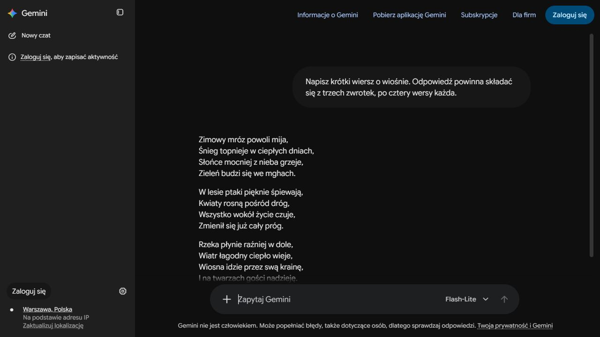Click the line 'Kwiaty rosną pośród dróg,'
The width and height of the screenshot is (600, 337).
(x=244, y=203)
